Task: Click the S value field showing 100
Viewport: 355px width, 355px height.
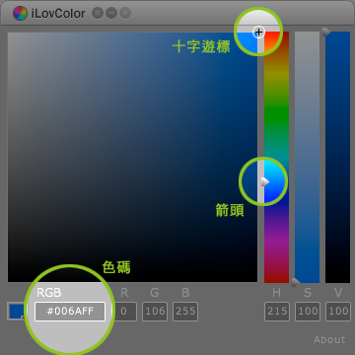Action: tap(308, 312)
